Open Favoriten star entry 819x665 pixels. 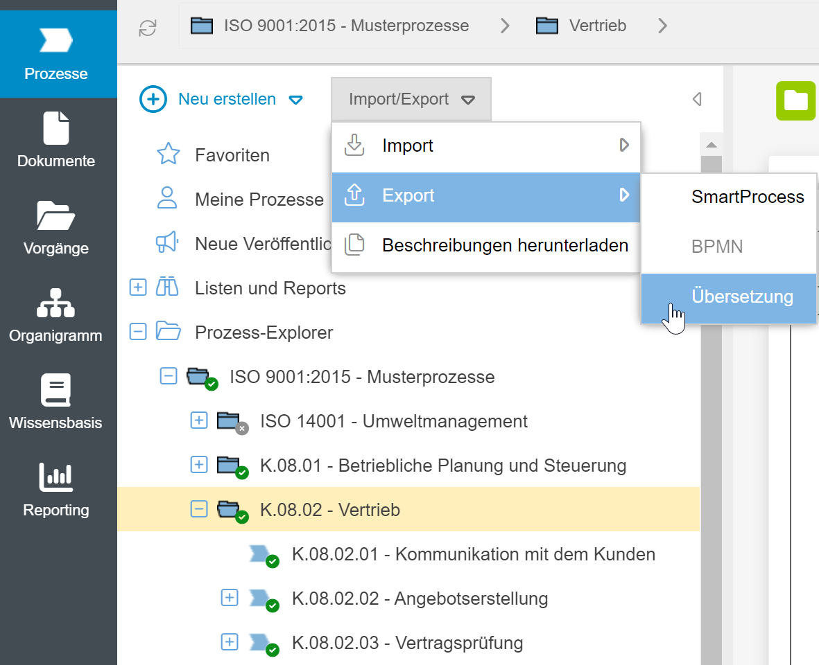[232, 155]
